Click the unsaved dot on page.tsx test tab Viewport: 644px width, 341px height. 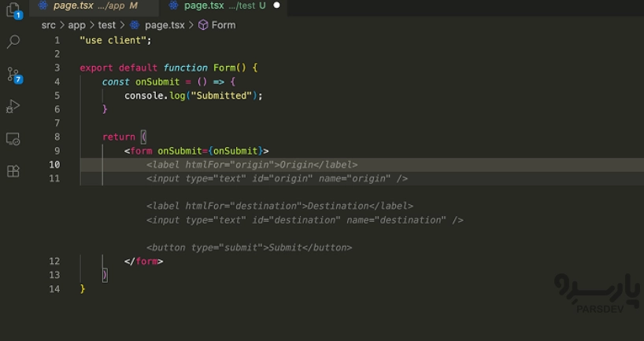pos(276,5)
